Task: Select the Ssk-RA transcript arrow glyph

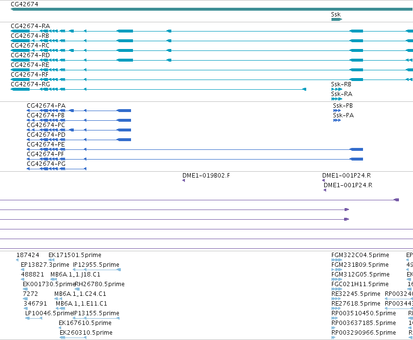Action: tap(337, 99)
